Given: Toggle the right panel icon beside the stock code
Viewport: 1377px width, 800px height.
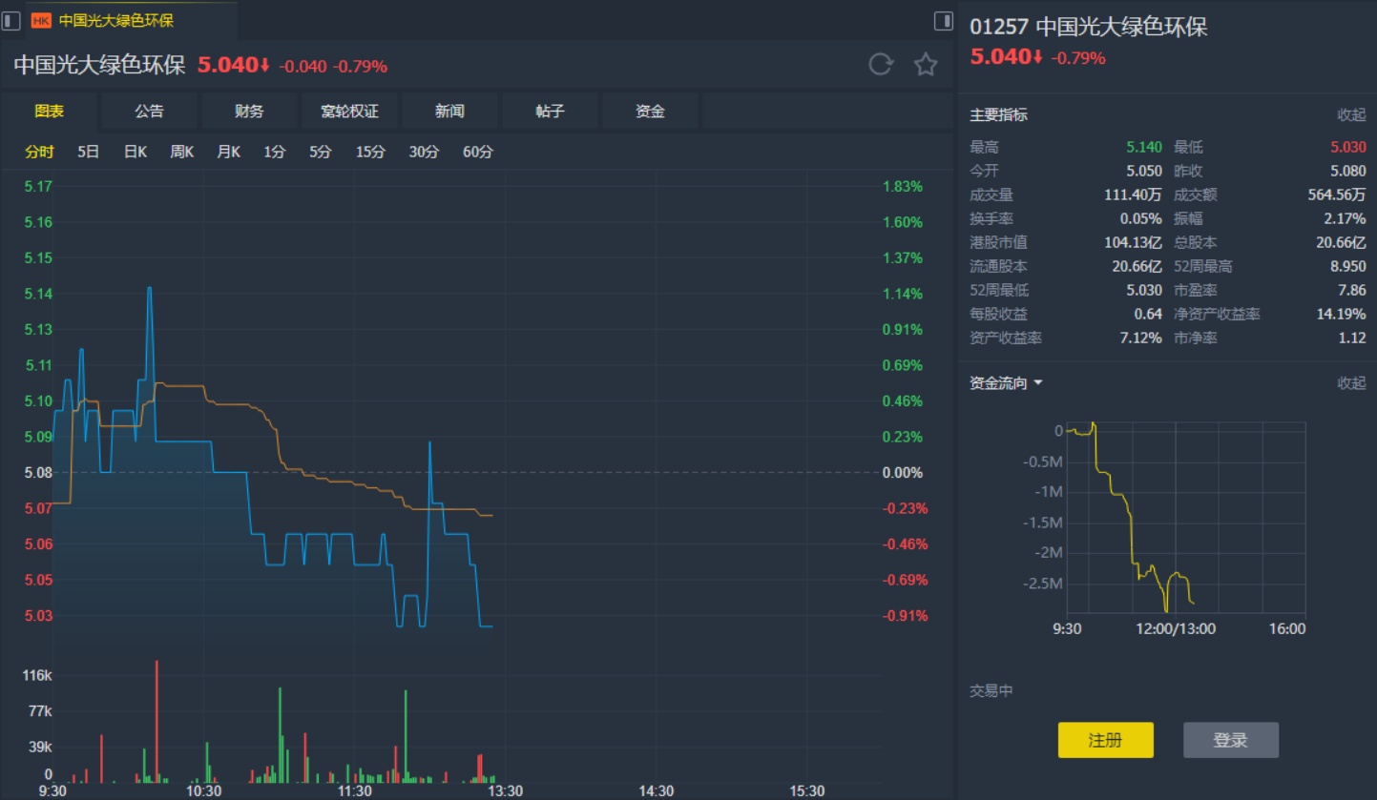Looking at the screenshot, I should (x=943, y=20).
